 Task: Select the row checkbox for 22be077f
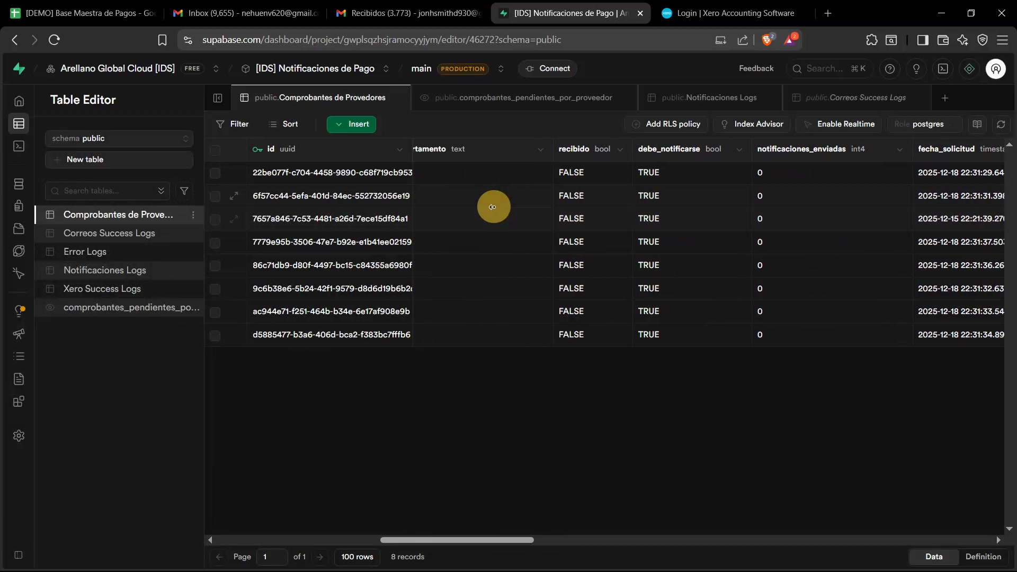[215, 173]
